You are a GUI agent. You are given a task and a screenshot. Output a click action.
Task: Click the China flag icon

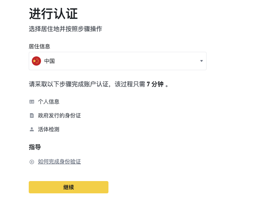[36, 61]
